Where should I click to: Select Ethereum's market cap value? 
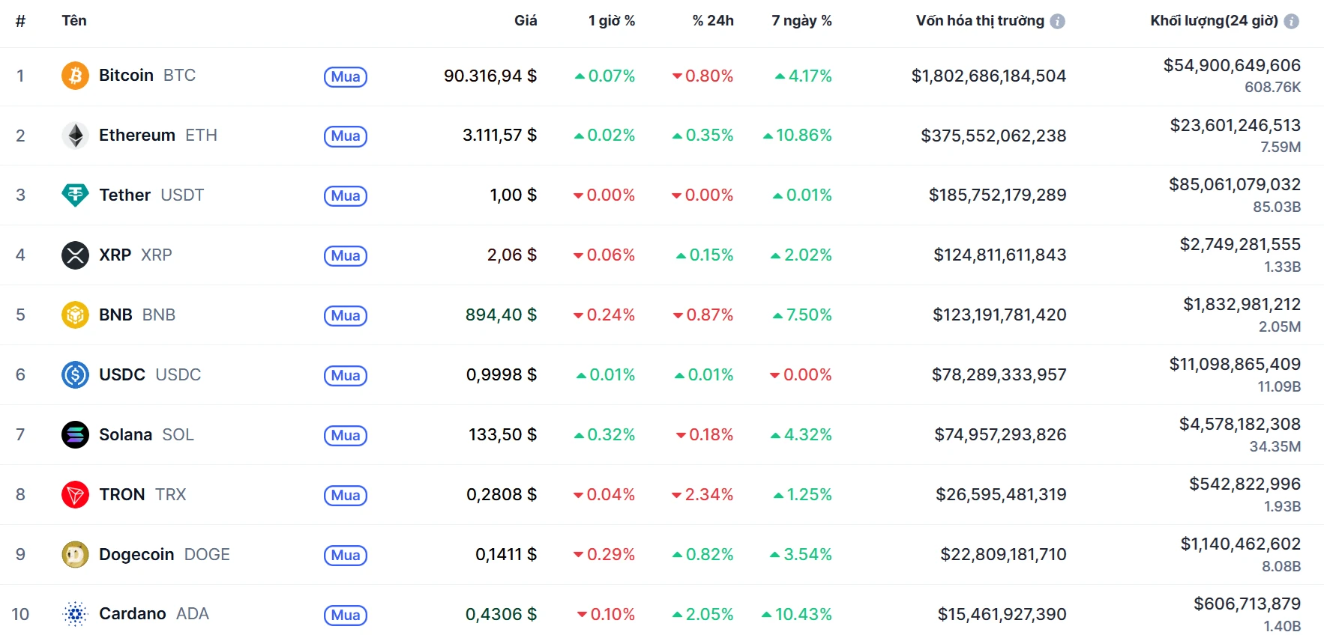pos(993,136)
